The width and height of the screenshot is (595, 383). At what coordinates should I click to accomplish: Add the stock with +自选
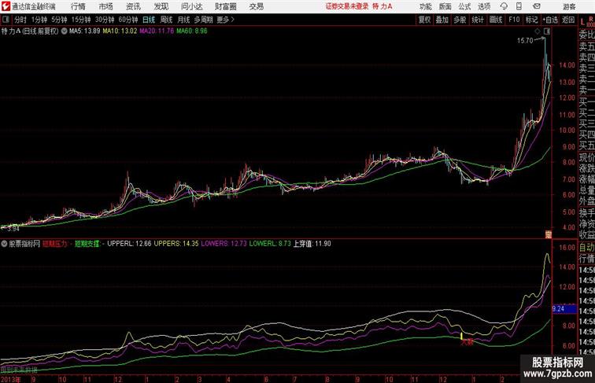click(x=550, y=20)
